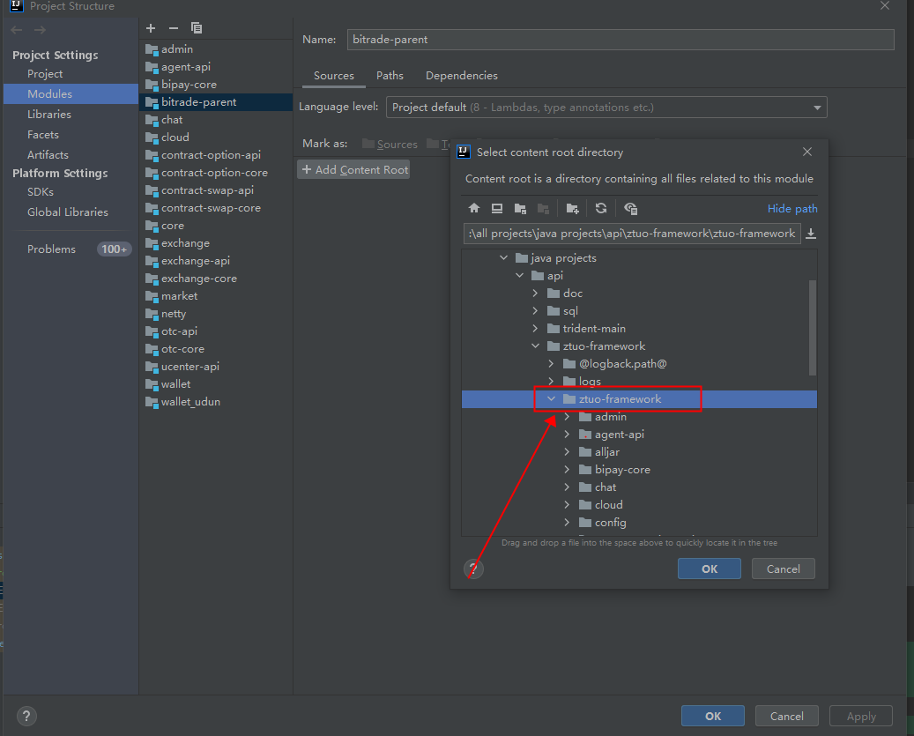This screenshot has width=914, height=736.
Task: Click the path history download icon
Action: pyautogui.click(x=811, y=234)
